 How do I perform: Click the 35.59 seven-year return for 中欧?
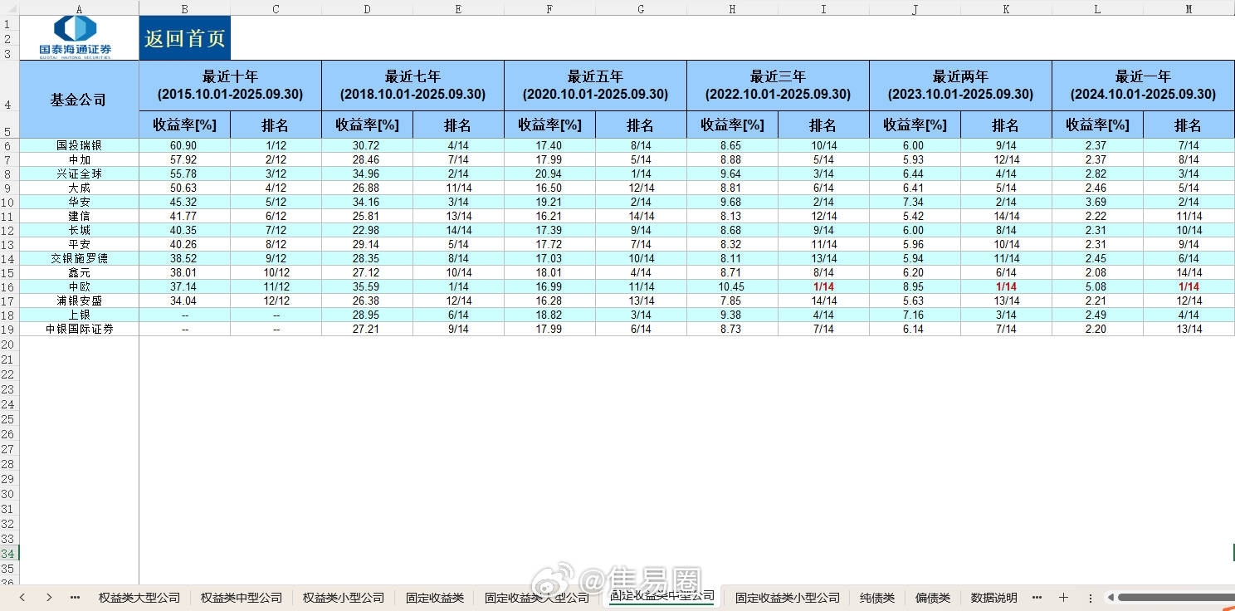(x=367, y=286)
